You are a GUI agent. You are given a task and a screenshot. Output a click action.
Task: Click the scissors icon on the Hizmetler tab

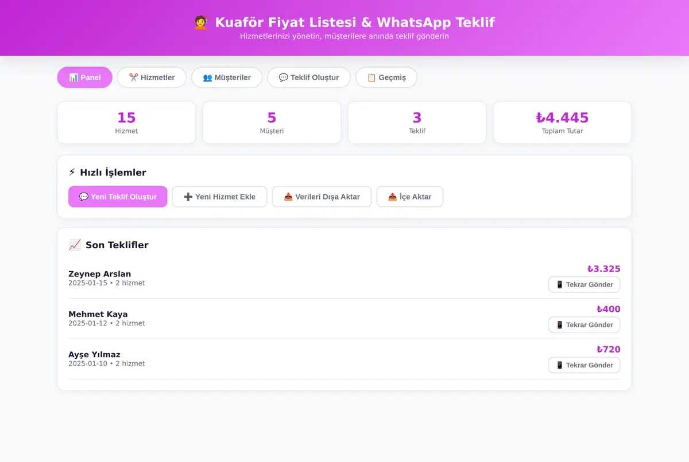point(133,77)
